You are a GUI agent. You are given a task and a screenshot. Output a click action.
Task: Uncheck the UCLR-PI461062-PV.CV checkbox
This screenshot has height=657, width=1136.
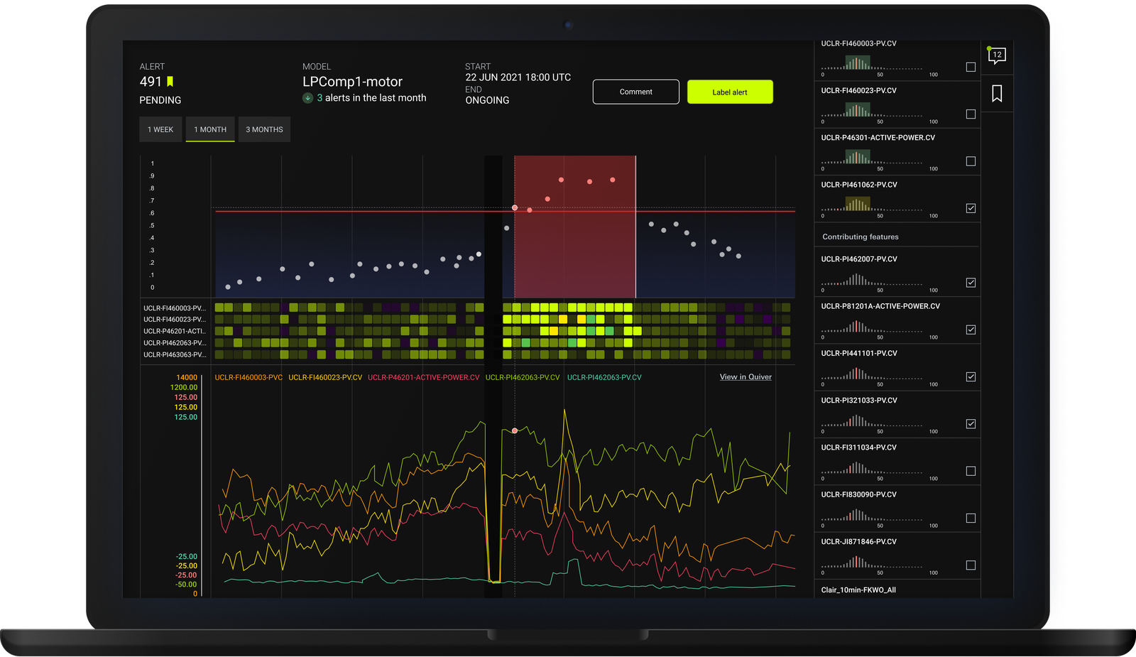tap(971, 208)
